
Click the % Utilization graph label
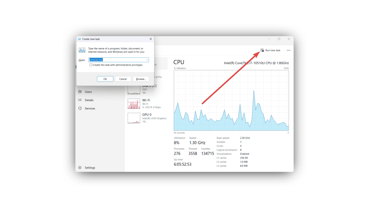click(180, 68)
